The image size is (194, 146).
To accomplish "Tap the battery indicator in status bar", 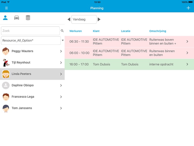I will (191, 2).
